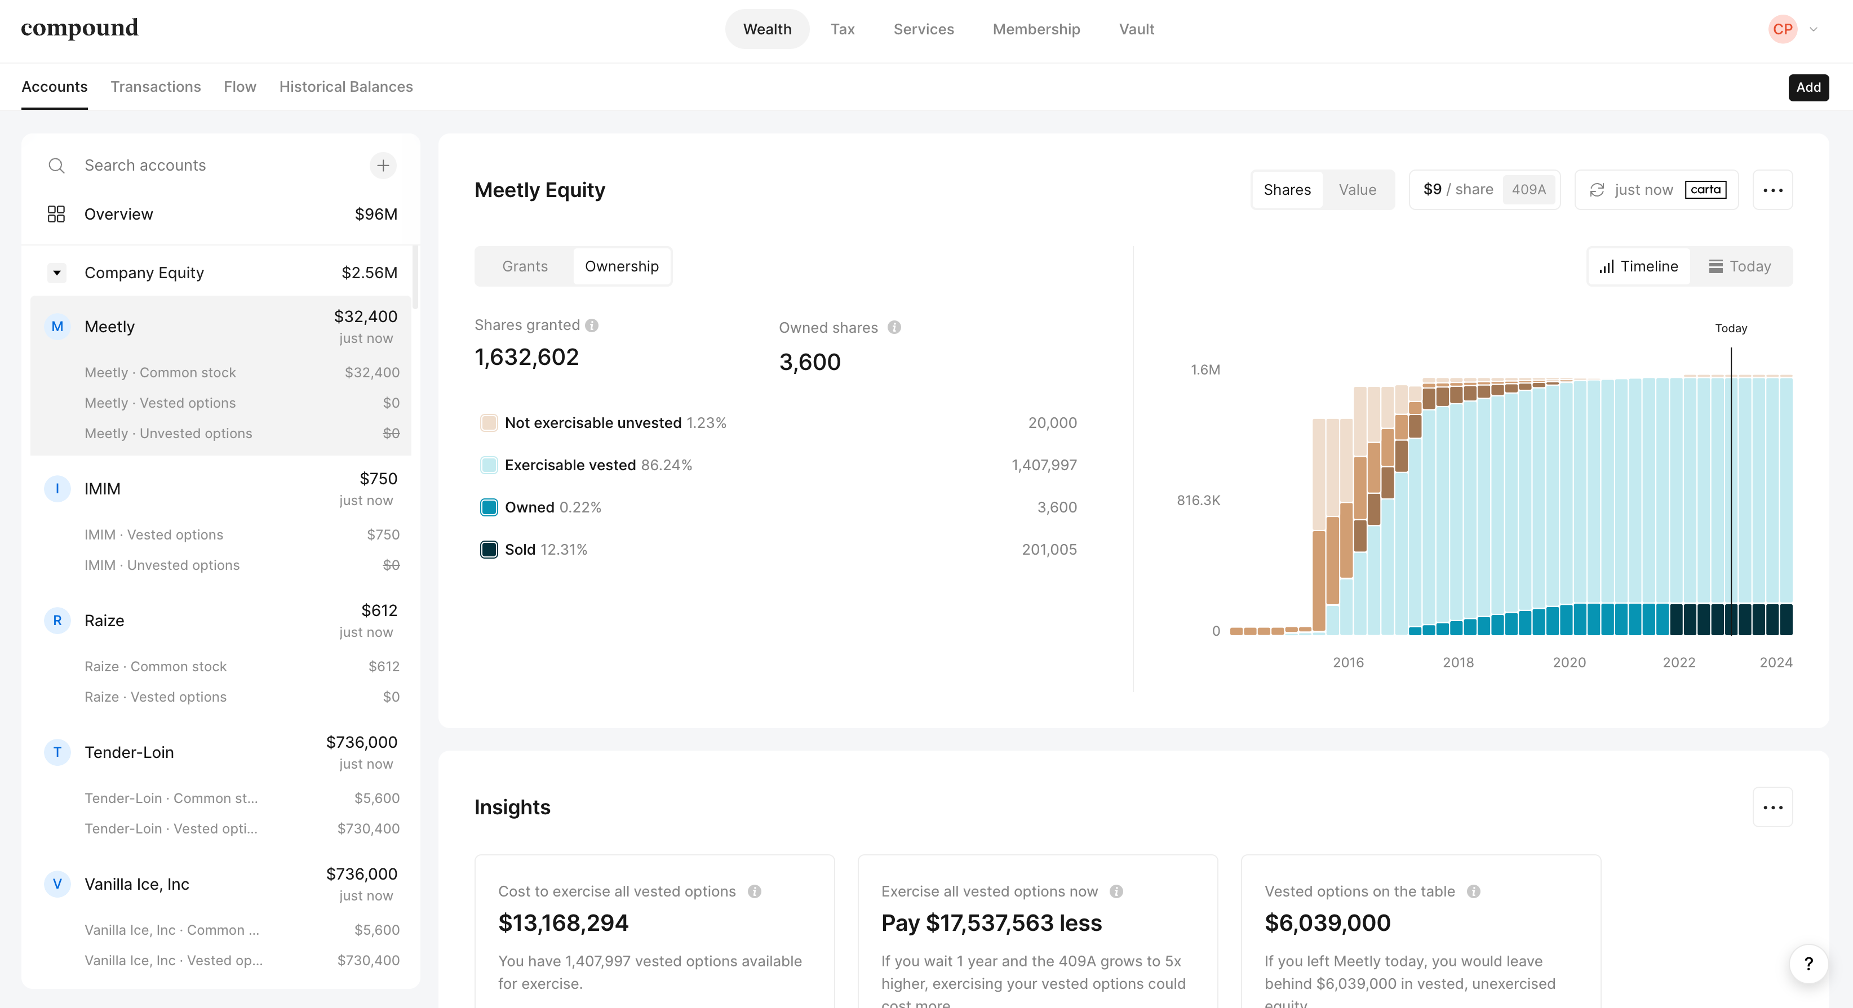Open Meetly · Common stock sub-account
Screen dimensions: 1853x1008
(221, 372)
